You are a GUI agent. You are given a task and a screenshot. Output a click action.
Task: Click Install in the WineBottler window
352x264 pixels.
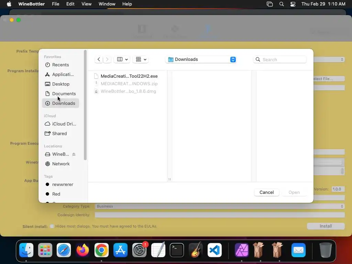pyautogui.click(x=326, y=226)
